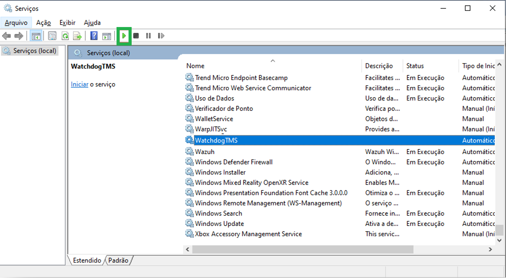Open Properties from the toolbar icon

pyautogui.click(x=52, y=36)
